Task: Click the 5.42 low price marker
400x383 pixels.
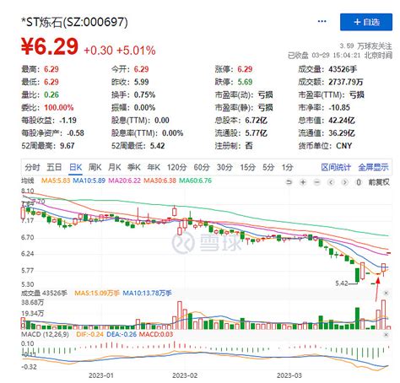Action: click(342, 283)
